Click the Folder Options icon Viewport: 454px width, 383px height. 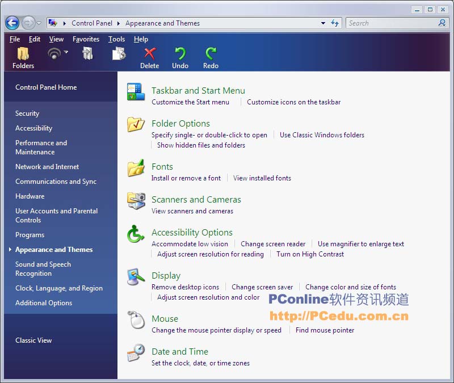136,124
